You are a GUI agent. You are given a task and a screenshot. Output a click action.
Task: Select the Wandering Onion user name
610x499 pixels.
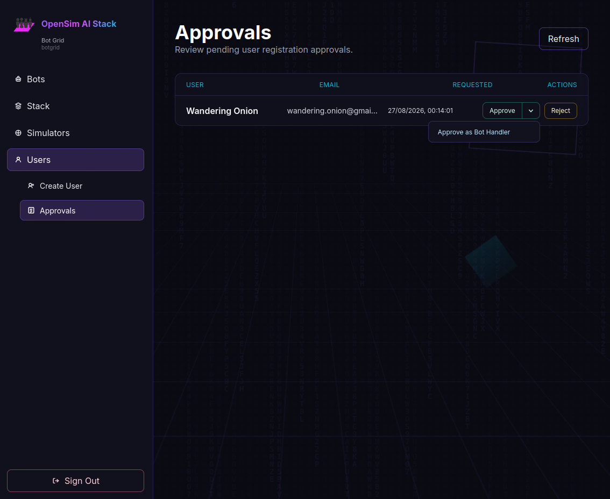coord(222,111)
